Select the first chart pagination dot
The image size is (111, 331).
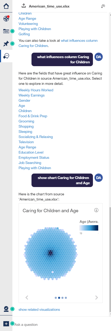point(56,298)
